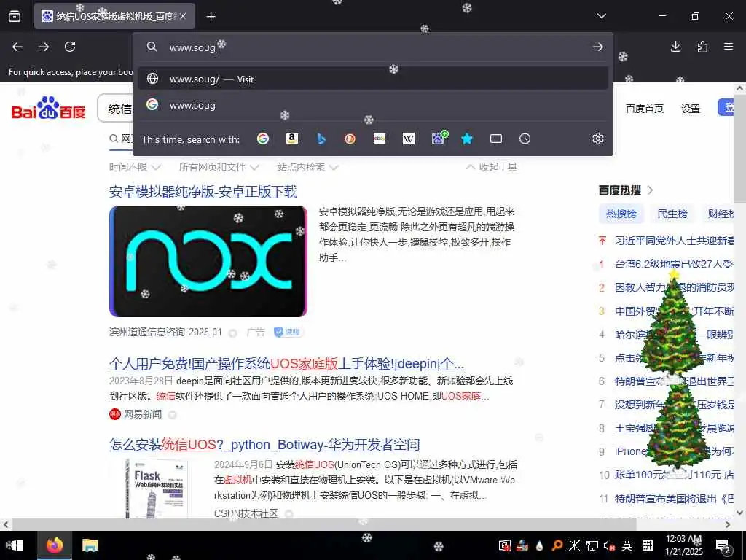This screenshot has width=746, height=560.
Task: Add Baidu search engine icon
Action: [x=439, y=138]
